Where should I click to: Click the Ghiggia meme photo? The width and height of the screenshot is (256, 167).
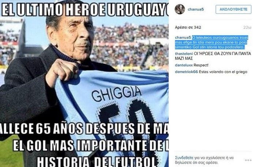pyautogui.click(x=84, y=83)
